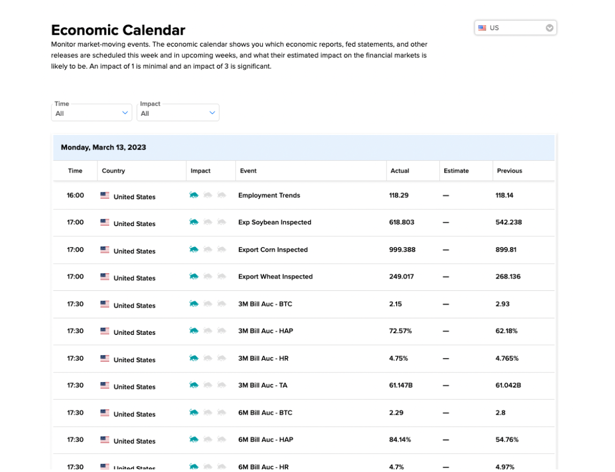Viewport: 615px width, 472px height.
Task: Click the Previous column header
Action: (510, 171)
